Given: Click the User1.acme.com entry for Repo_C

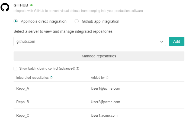Looking at the screenshot, I should [104, 116].
